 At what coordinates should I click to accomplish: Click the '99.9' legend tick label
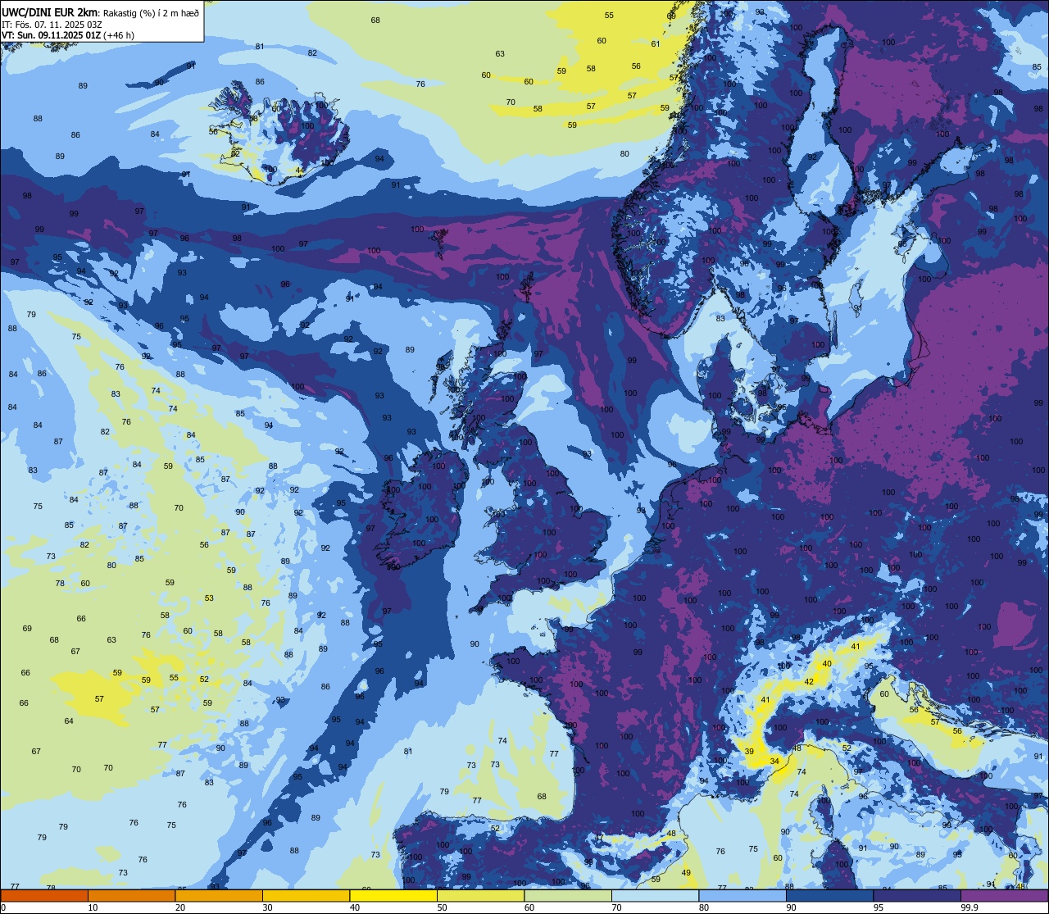970,907
